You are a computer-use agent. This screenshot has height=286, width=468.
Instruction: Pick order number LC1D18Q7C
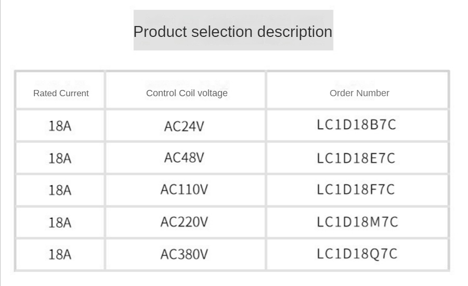click(x=357, y=254)
